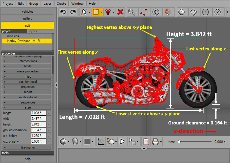Click the first circle-radius tool icon
Screen dimensions: 230x163
pos(205,12)
